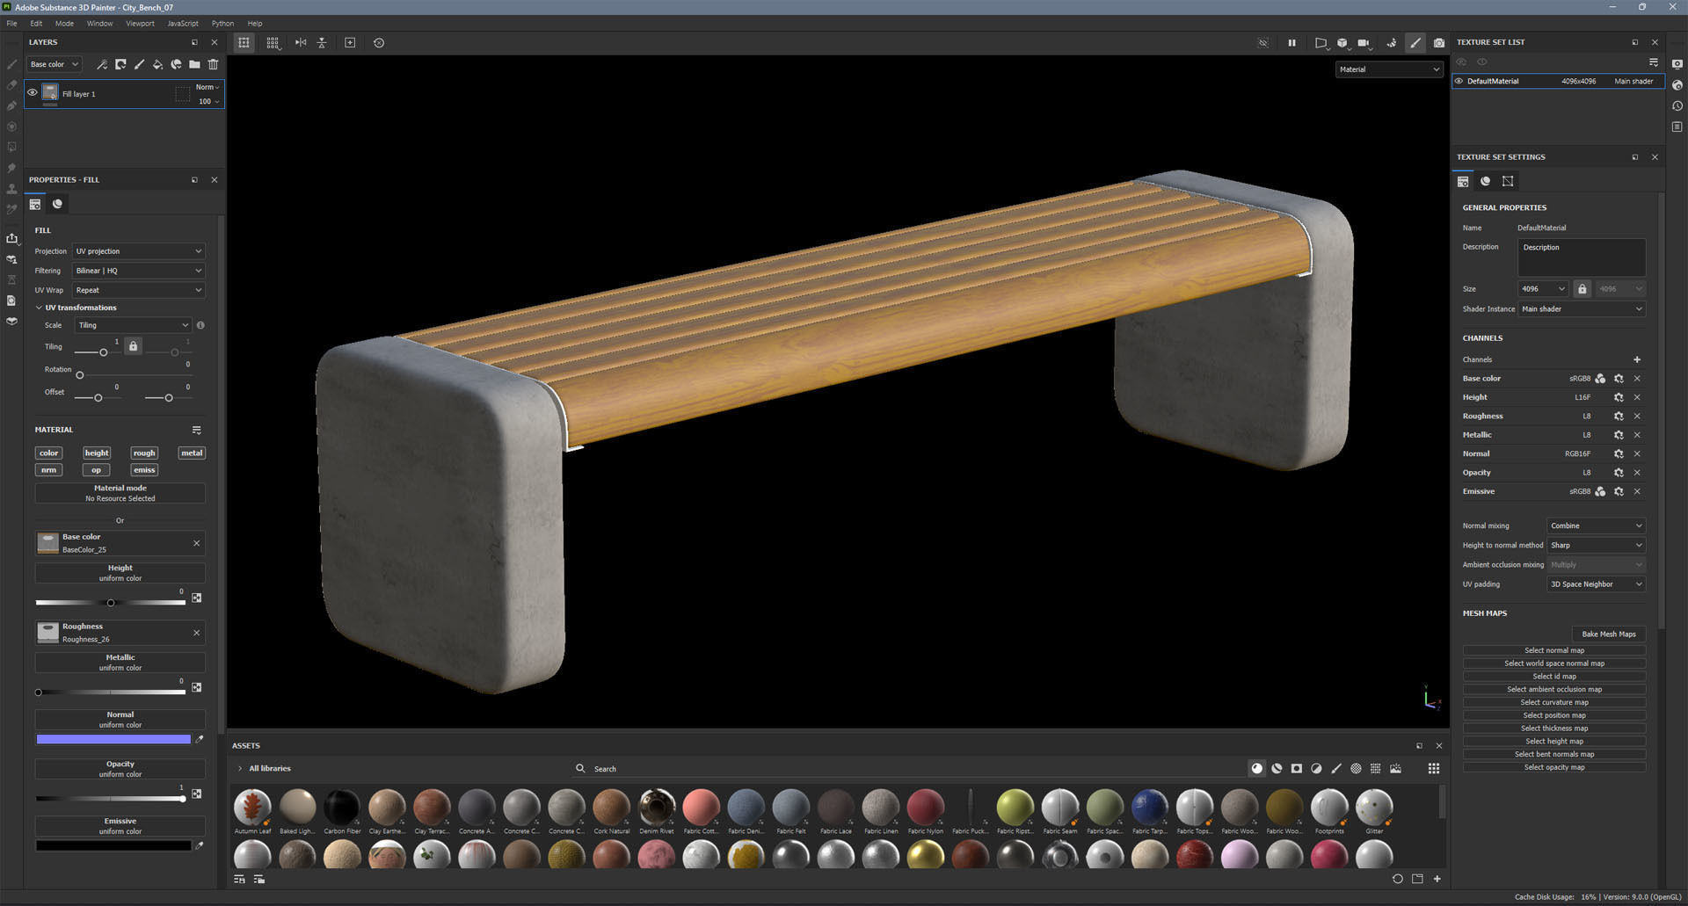Viewport: 1688px width, 906px height.
Task: Remove the Metallic channel
Action: (1637, 435)
